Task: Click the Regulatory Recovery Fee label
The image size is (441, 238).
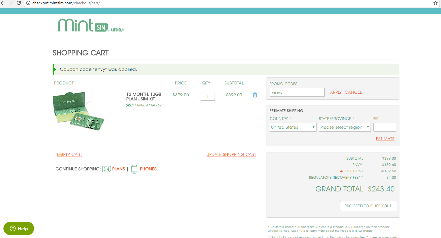Action: (336, 178)
